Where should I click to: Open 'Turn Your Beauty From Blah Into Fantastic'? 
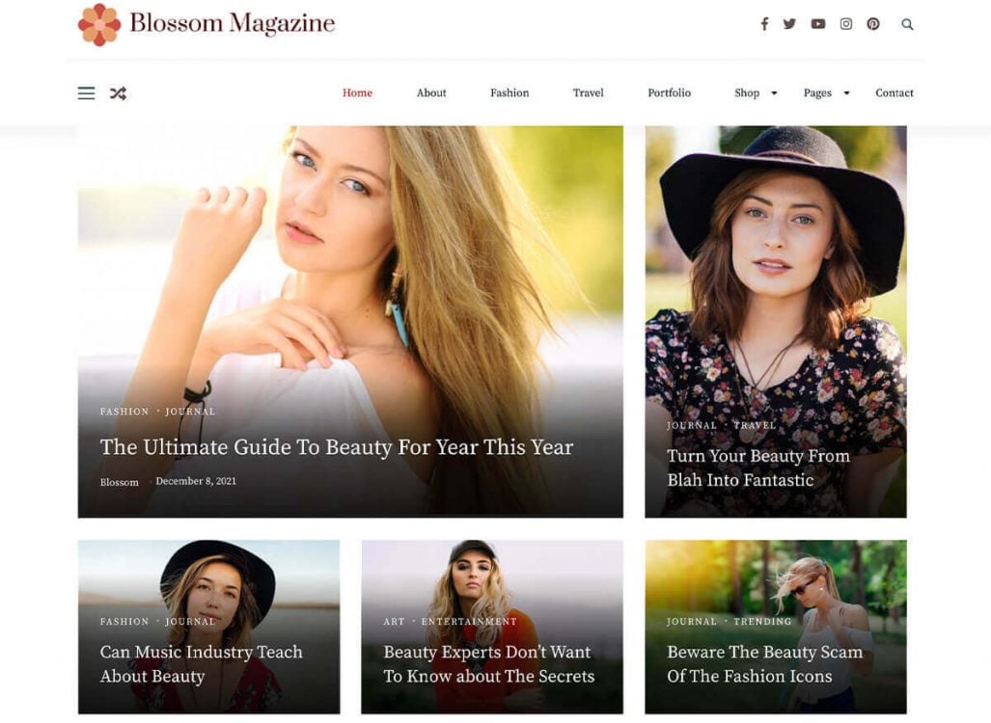[757, 468]
